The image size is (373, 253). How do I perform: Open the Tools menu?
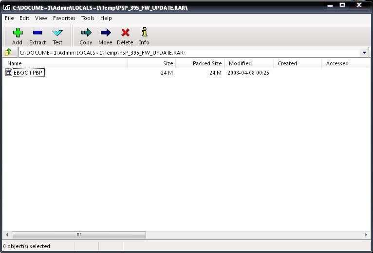88,18
